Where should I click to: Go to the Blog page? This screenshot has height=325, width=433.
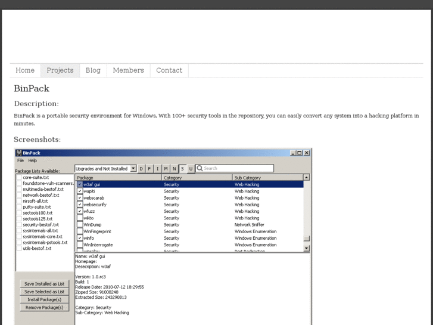pos(93,70)
